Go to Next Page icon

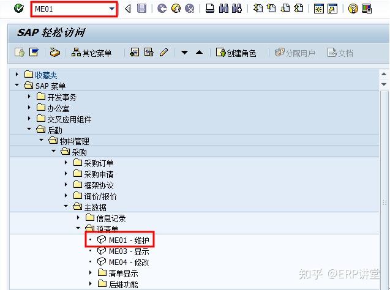pyautogui.click(x=285, y=9)
